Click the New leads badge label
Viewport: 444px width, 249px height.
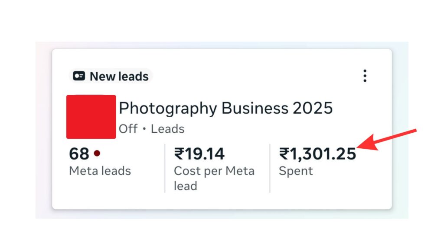coord(119,77)
